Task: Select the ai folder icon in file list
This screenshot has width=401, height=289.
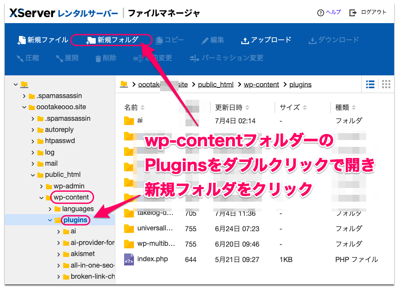Action: [129, 121]
